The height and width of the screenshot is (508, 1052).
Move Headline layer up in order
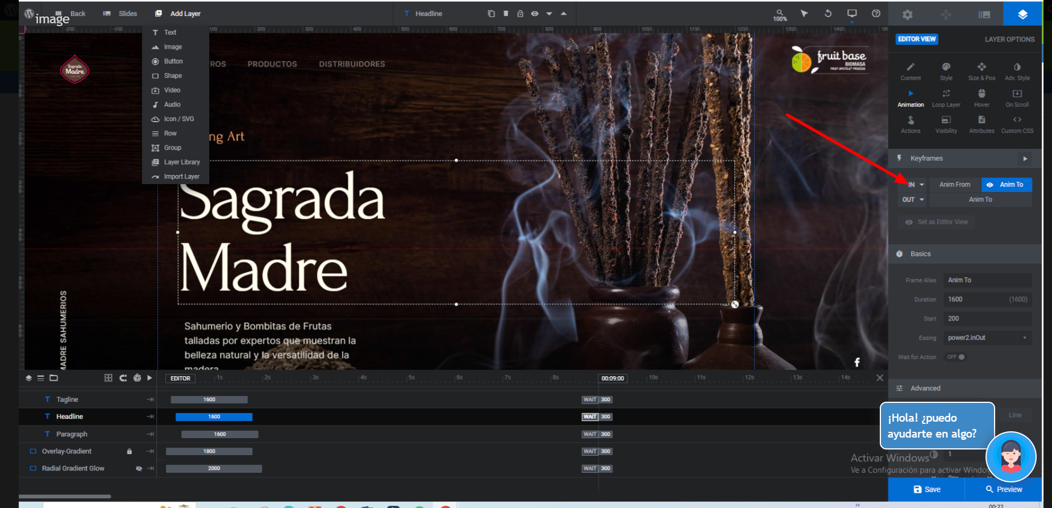point(564,14)
